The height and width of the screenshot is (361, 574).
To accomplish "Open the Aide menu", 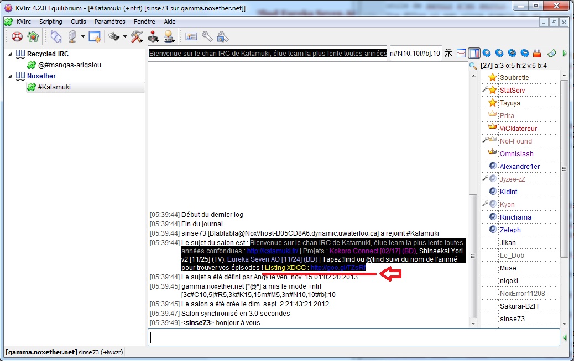I will [170, 22].
